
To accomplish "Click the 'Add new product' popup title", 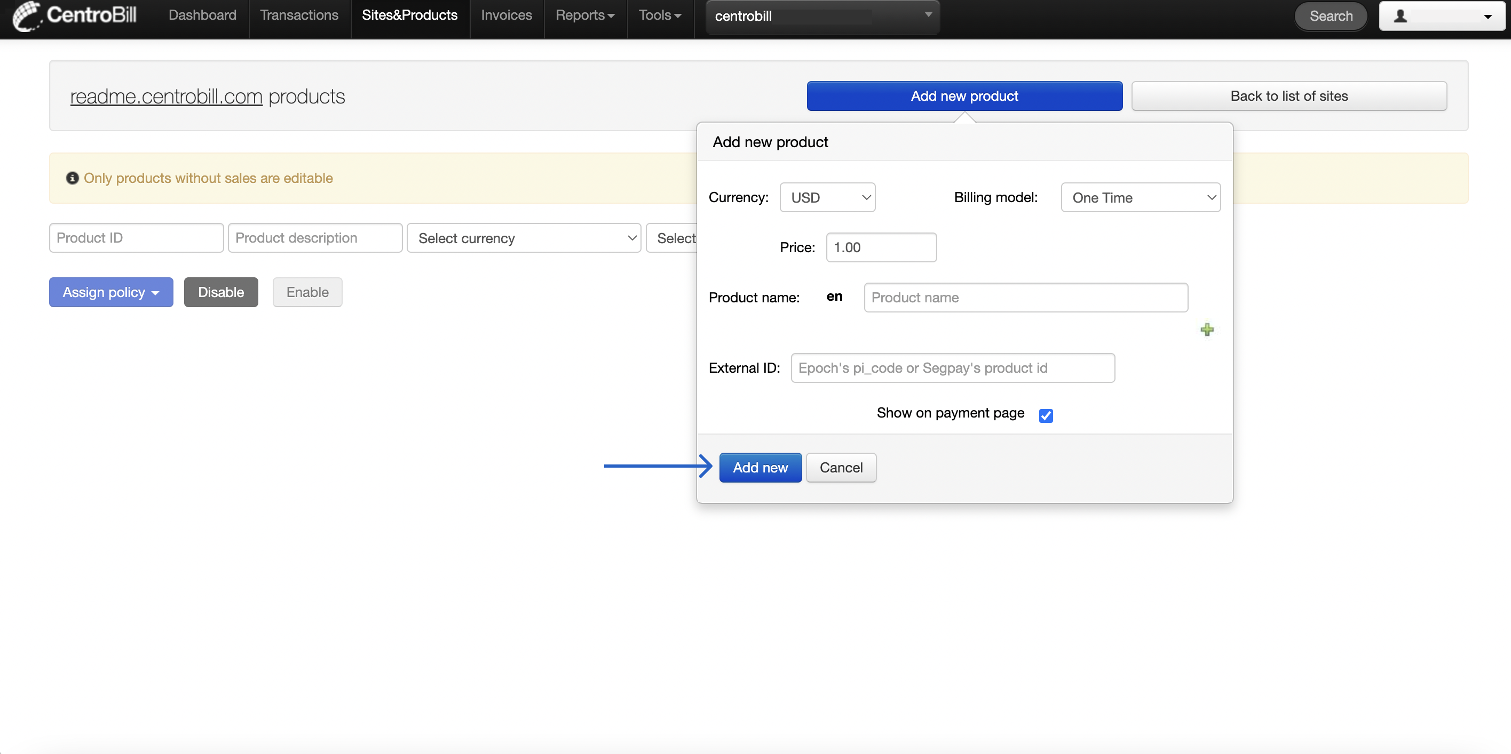I will pyautogui.click(x=770, y=142).
